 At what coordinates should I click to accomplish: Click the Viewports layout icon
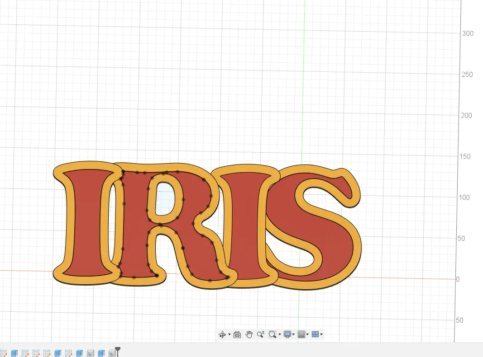[315, 334]
